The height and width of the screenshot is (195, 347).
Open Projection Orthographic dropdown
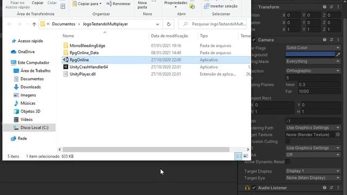pyautogui.click(x=313, y=71)
